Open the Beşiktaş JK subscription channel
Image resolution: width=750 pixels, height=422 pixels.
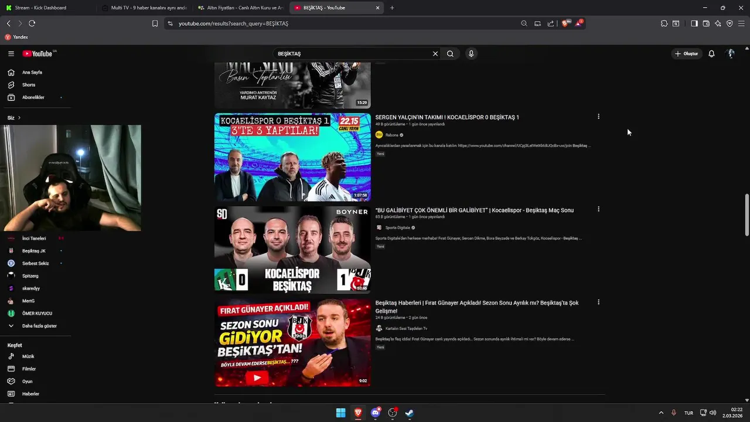click(x=35, y=251)
